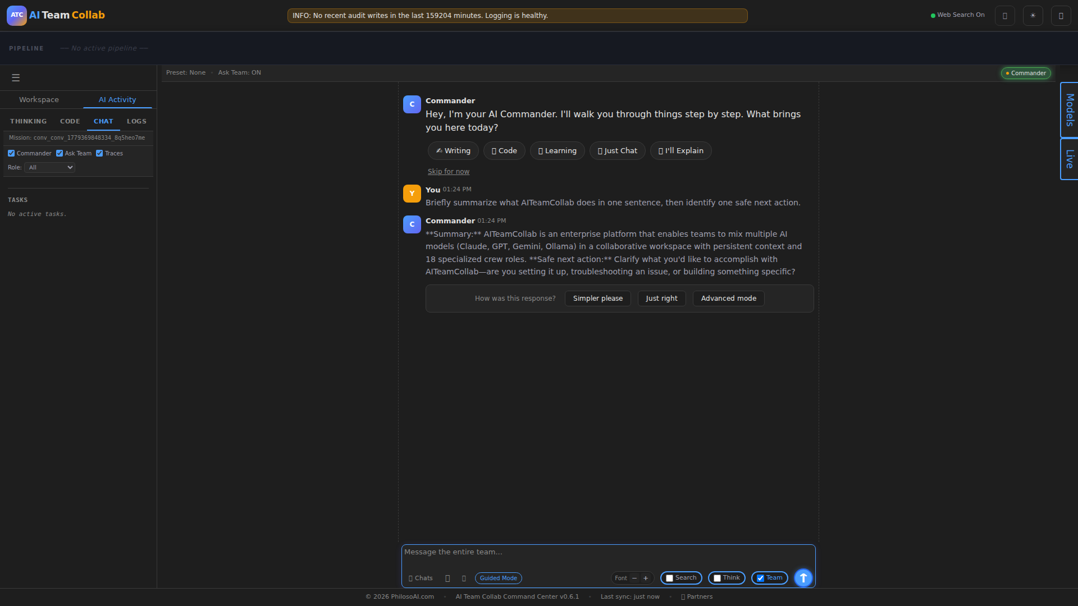Click the Commander avatar on the greeting message
This screenshot has height=606, width=1078.
tap(412, 104)
